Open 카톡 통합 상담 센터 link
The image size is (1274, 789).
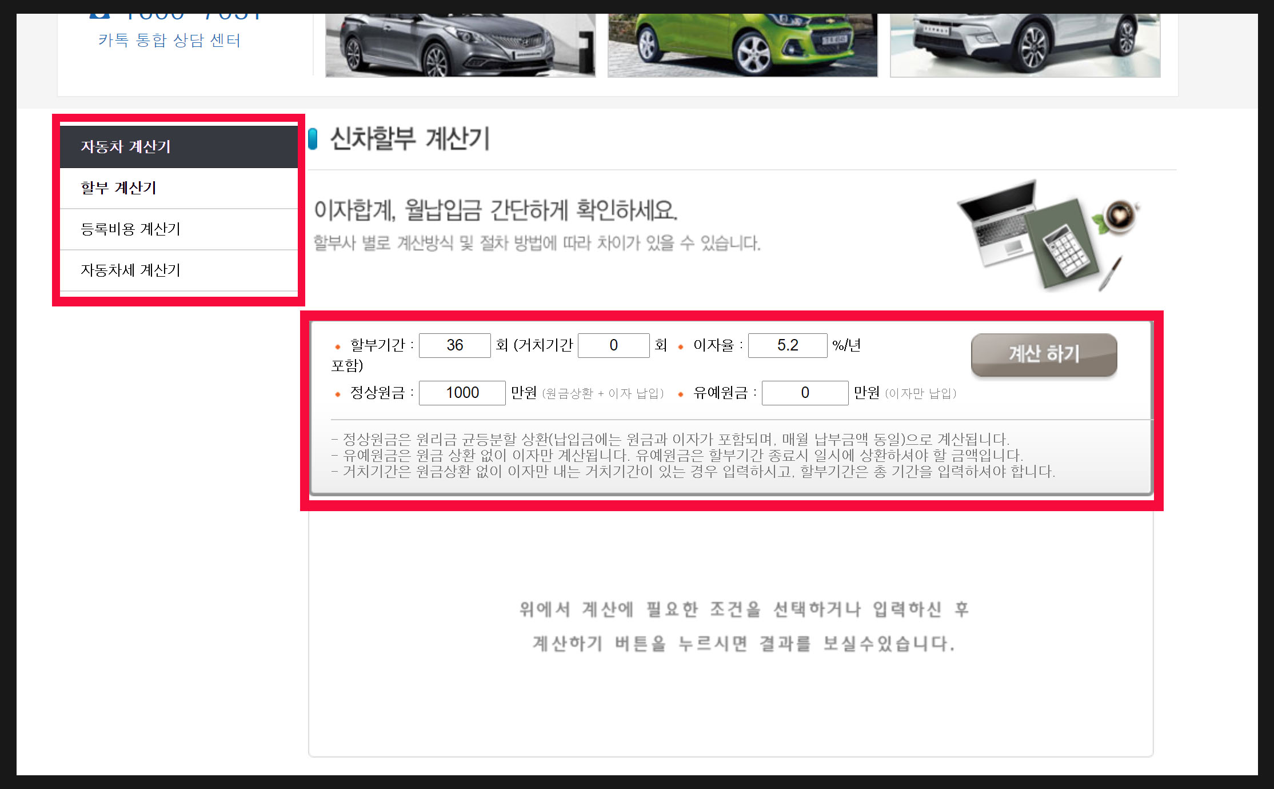click(x=169, y=41)
